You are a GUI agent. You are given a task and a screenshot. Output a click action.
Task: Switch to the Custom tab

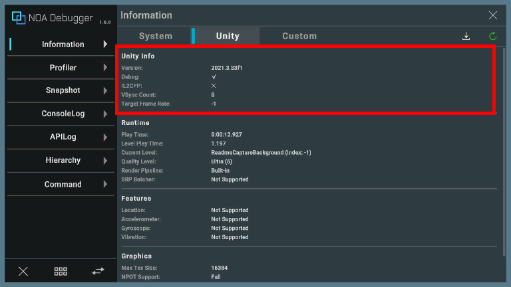(299, 36)
